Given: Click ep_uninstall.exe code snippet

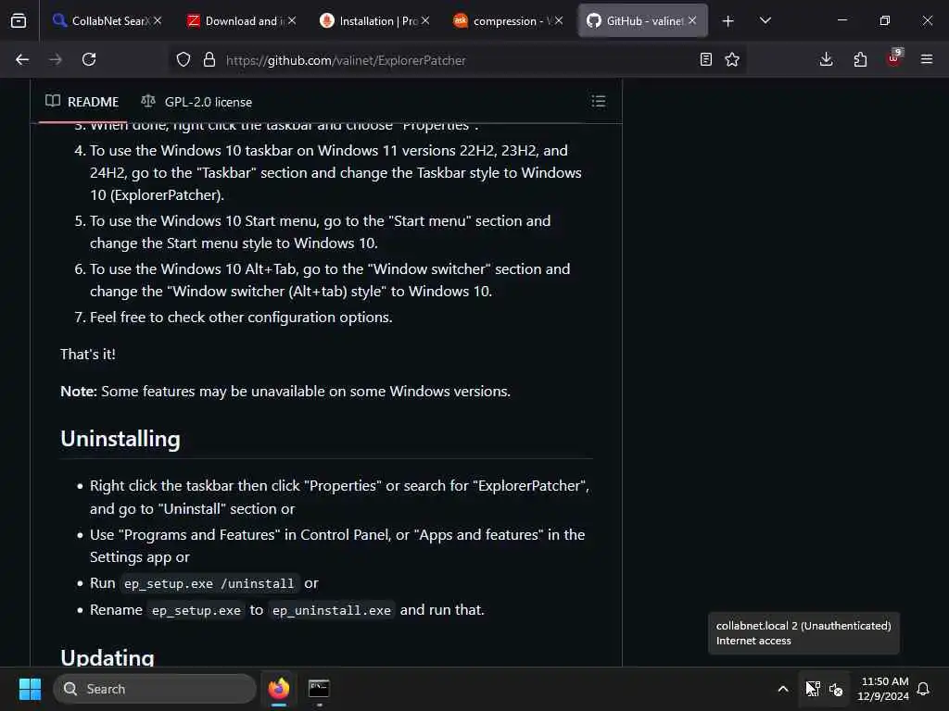Looking at the screenshot, I should 332,610.
